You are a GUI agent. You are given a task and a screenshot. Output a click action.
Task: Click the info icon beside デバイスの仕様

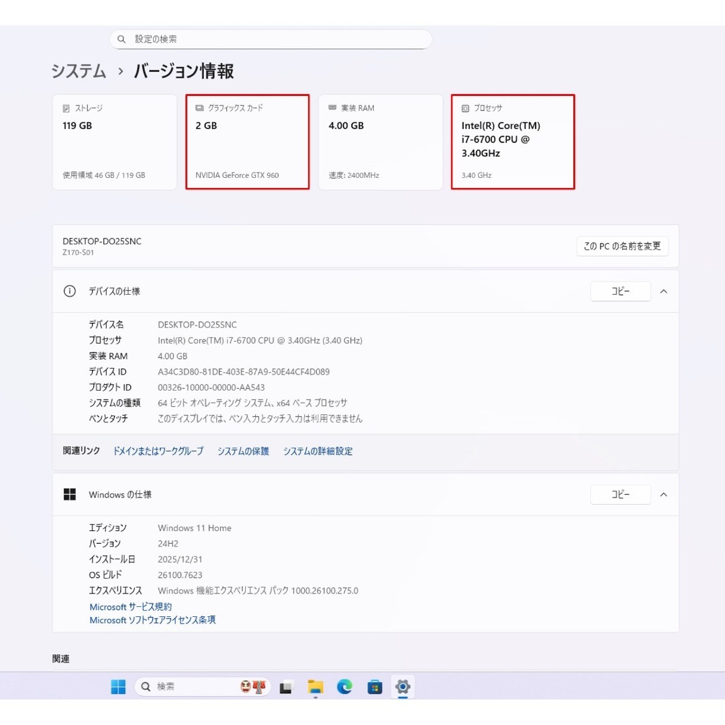[x=70, y=291]
